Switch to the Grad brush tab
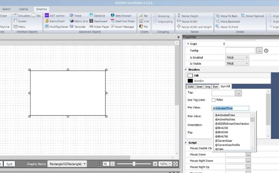The image size is (279, 173). point(199,86)
